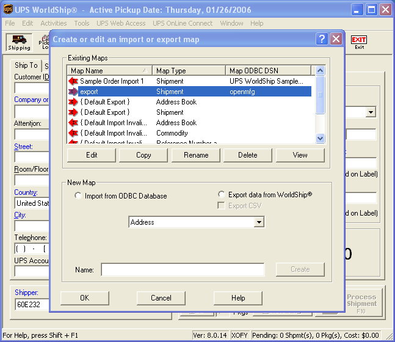Click the Map Type column header
The height and width of the screenshot is (342, 395).
[x=189, y=71]
